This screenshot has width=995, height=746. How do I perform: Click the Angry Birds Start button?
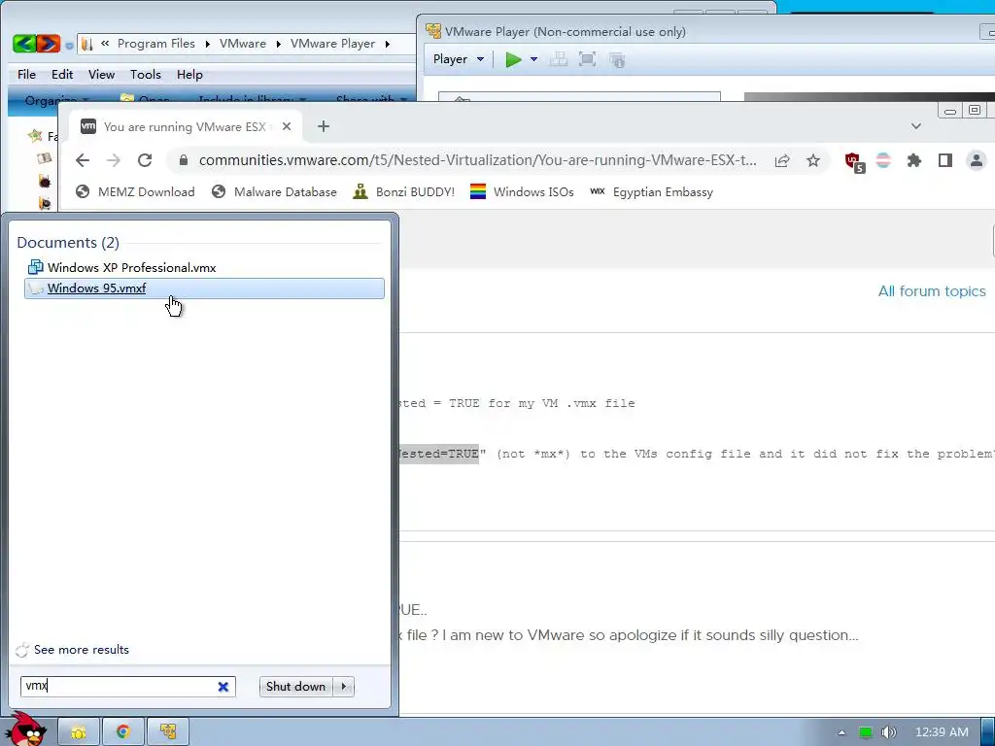click(25, 729)
